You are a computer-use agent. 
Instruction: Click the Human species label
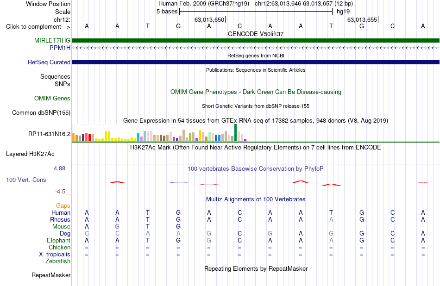coord(61,213)
